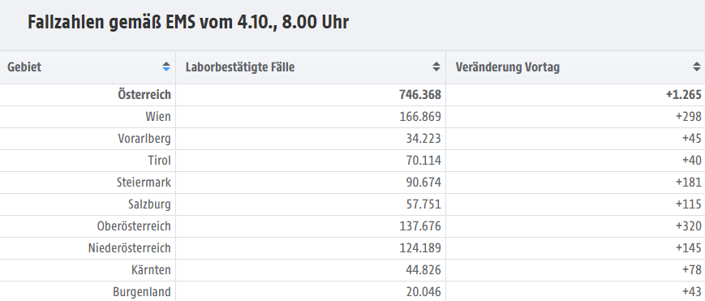Select the Niederösterreich row
This screenshot has width=705, height=301.
352,248
